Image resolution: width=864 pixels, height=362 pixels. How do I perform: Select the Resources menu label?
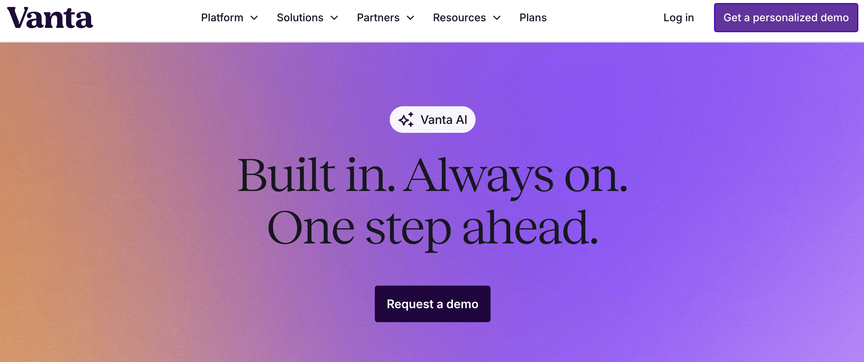click(x=459, y=18)
